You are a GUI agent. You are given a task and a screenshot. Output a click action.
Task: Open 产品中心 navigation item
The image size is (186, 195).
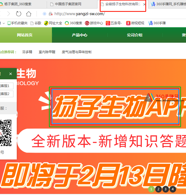[79, 35]
